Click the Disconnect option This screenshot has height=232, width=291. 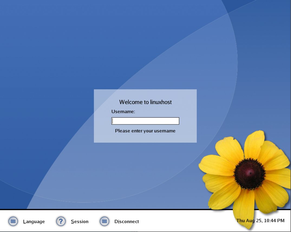pyautogui.click(x=126, y=221)
